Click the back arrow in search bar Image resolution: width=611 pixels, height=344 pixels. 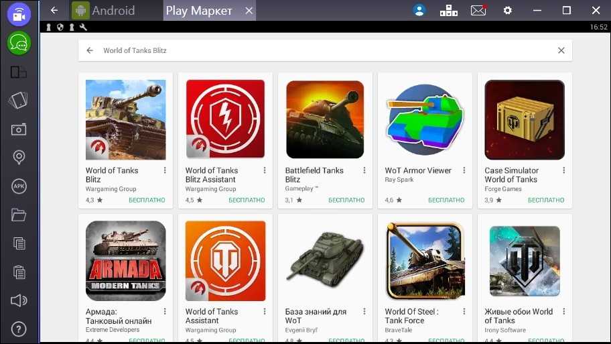(90, 50)
